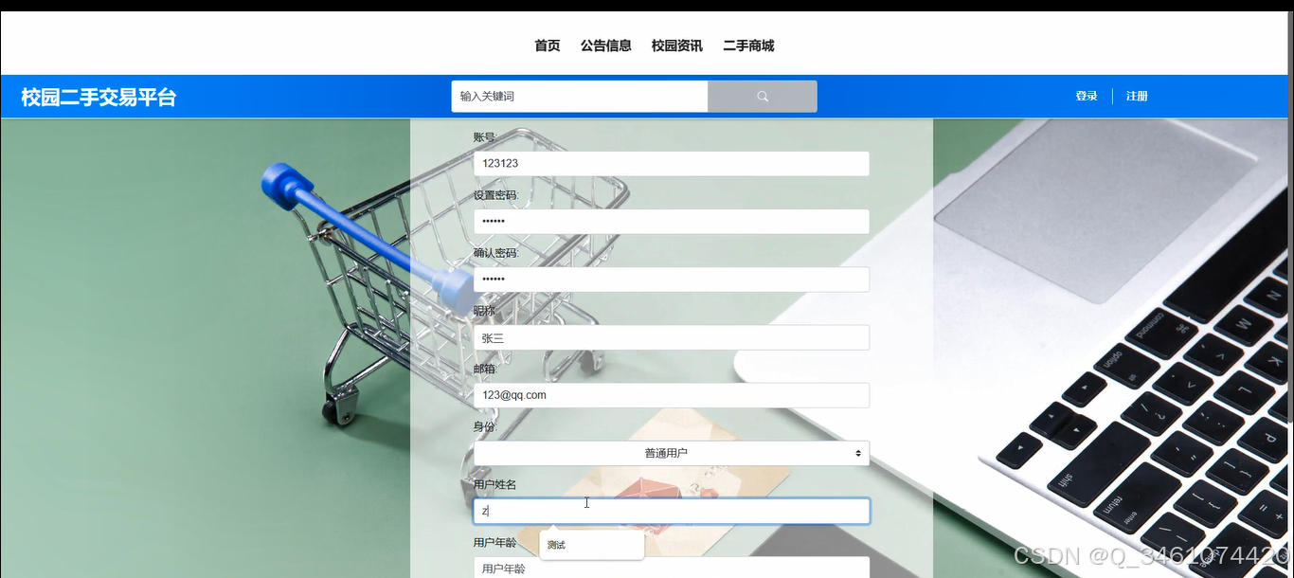Click the 注册 register link
Screen dimensions: 1294x578
[x=1137, y=96]
